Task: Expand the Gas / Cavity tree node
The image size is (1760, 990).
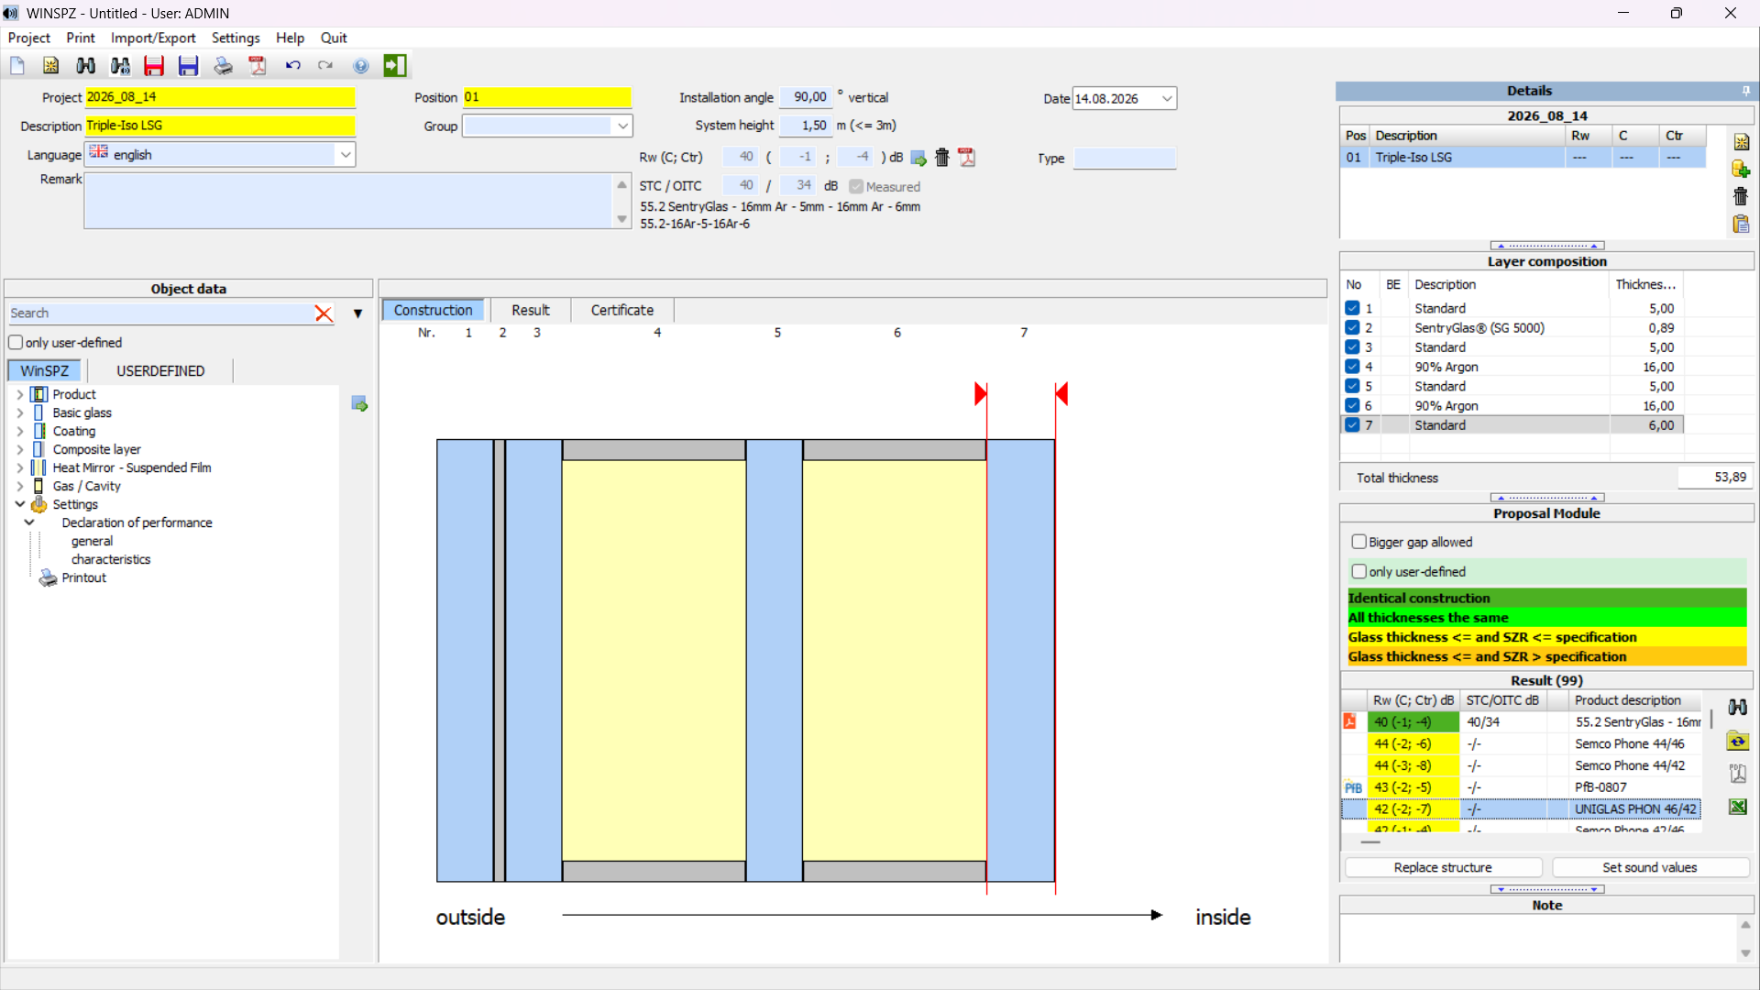Action: coord(20,486)
